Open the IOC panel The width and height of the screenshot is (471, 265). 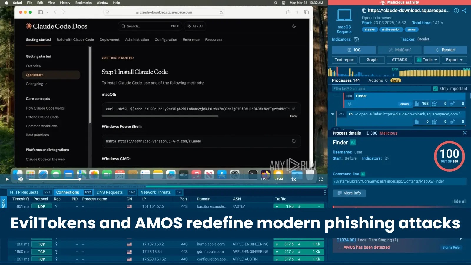354,50
